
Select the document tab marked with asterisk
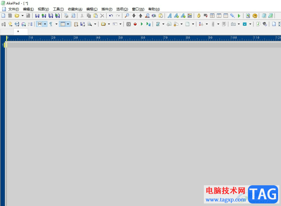tap(20, 31)
